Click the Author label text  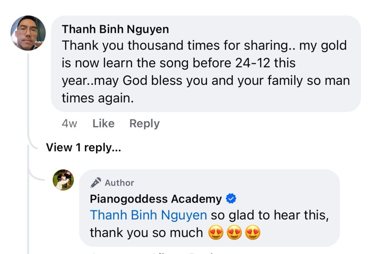119,183
